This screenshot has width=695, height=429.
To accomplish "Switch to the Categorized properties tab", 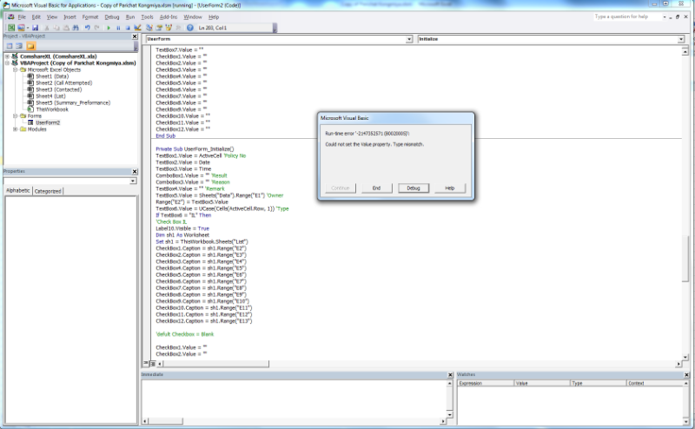I will click(x=47, y=190).
